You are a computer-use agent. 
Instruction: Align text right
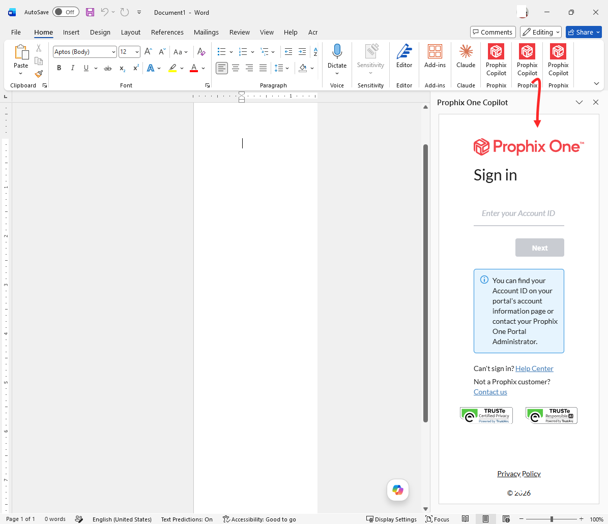tap(249, 68)
